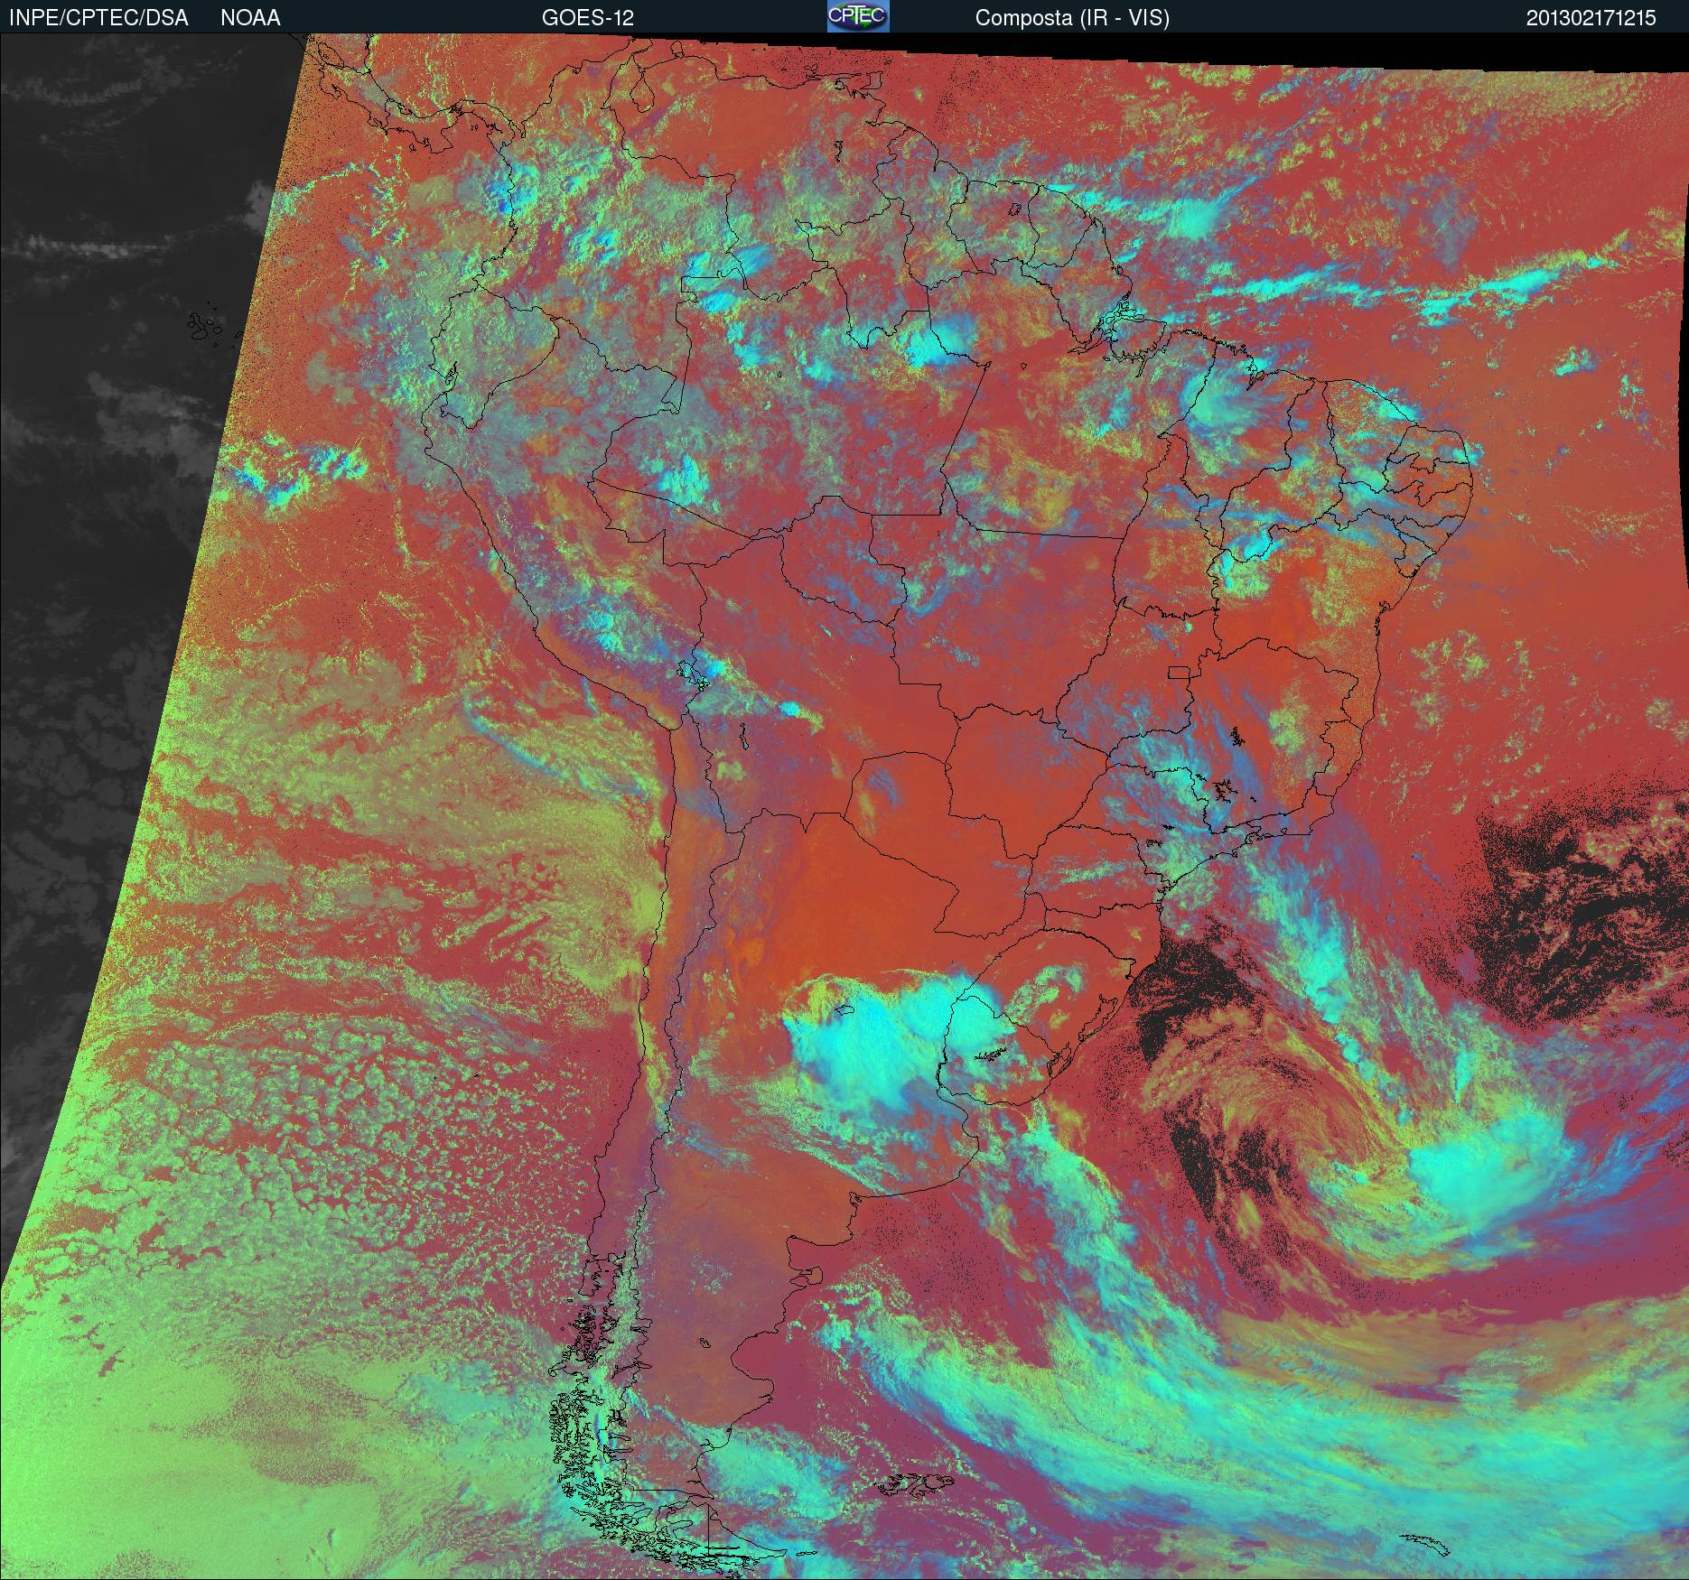Click the NOAA label in the header
The height and width of the screenshot is (1580, 1689).
coord(250,18)
